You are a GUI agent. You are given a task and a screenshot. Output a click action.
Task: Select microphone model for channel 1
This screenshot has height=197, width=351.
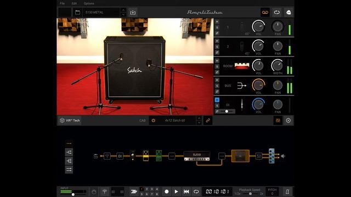click(242, 27)
